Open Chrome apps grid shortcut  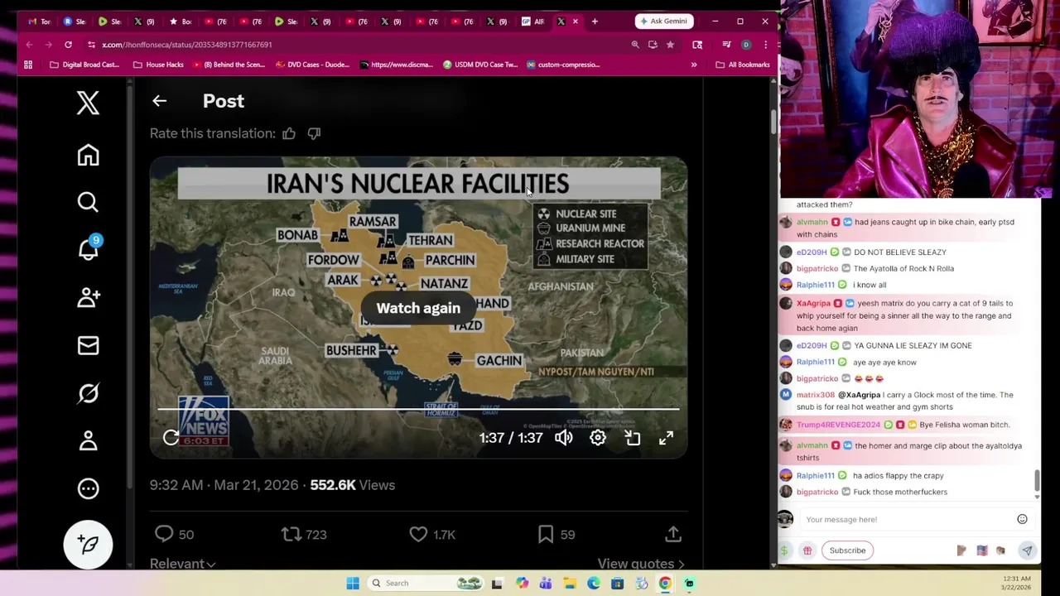click(28, 65)
